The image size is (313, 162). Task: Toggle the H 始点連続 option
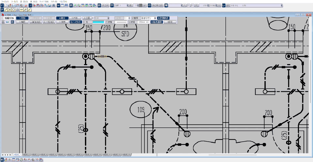156,22
